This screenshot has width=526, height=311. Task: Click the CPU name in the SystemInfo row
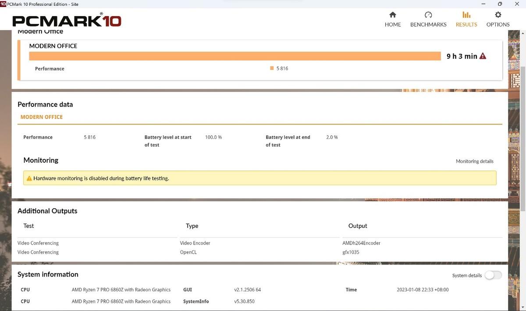[x=121, y=301]
